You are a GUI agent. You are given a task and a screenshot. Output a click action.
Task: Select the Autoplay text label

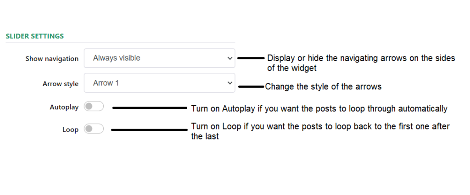coord(64,107)
